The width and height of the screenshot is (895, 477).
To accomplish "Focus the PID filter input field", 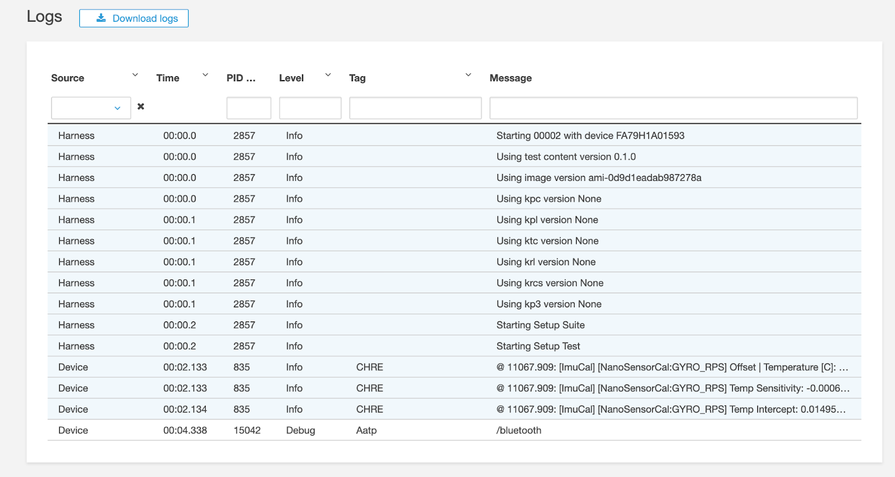I will 249,108.
